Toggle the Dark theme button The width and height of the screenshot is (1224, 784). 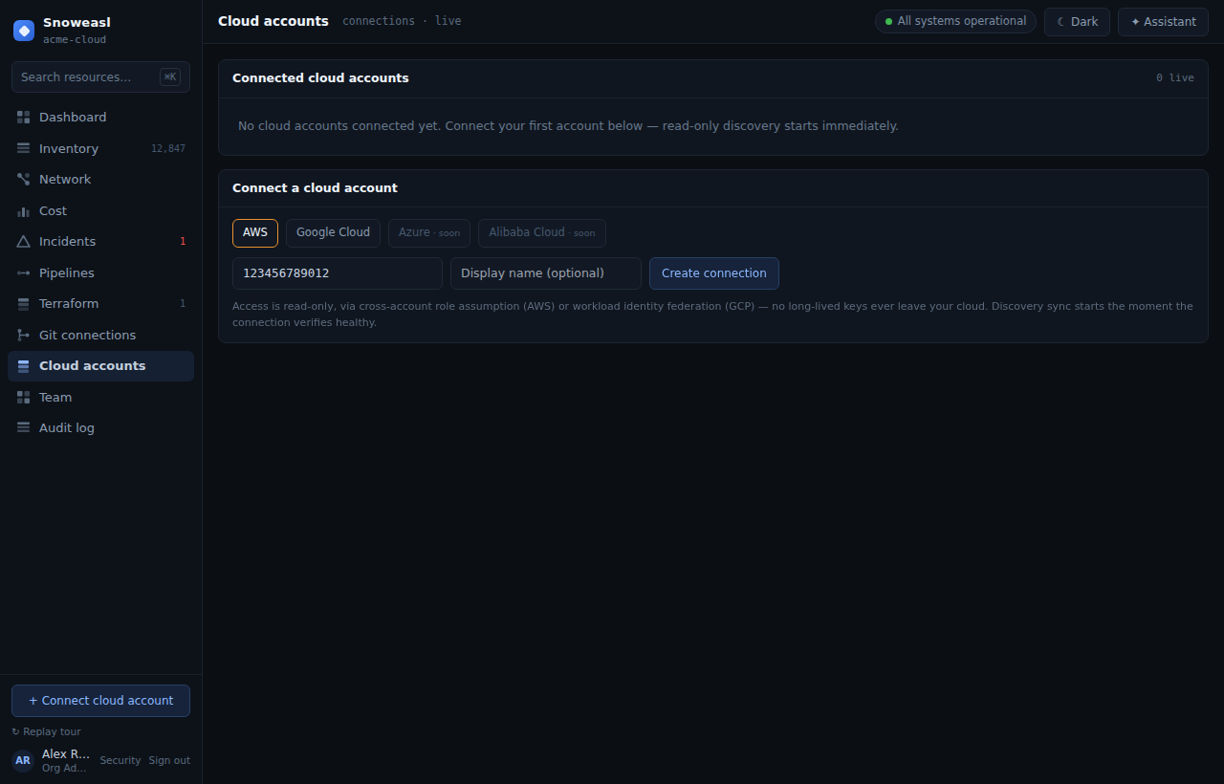1077,21
